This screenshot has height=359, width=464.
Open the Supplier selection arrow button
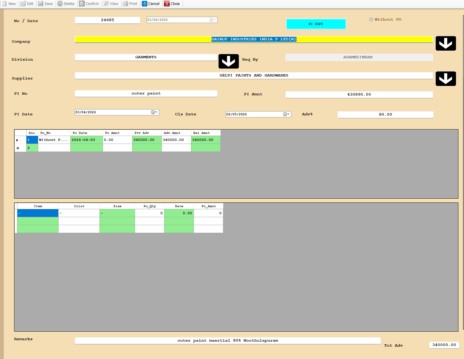445,79
